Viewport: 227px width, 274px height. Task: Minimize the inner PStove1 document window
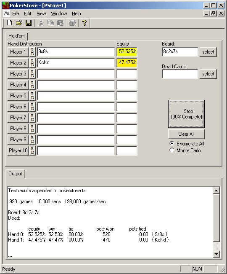(x=207, y=13)
